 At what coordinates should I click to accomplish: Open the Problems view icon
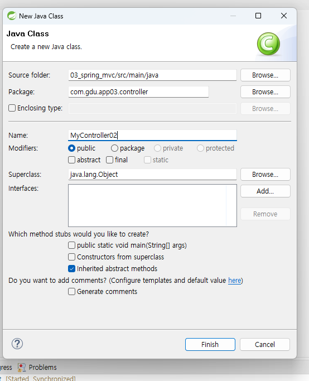point(22,368)
